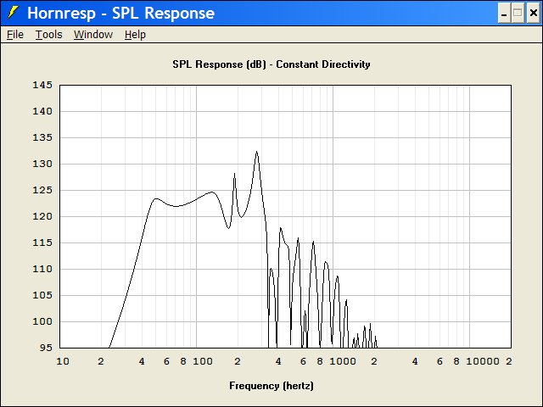The width and height of the screenshot is (543, 407).
Task: Click the 125 dB y-axis label
Action: point(42,190)
